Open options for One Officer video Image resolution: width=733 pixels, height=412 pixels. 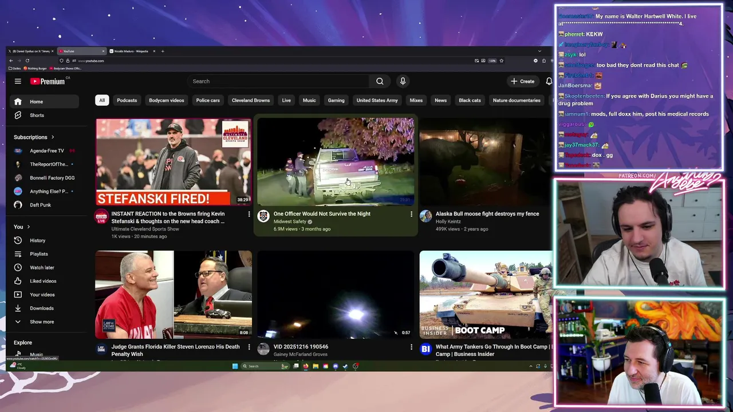[x=411, y=214]
